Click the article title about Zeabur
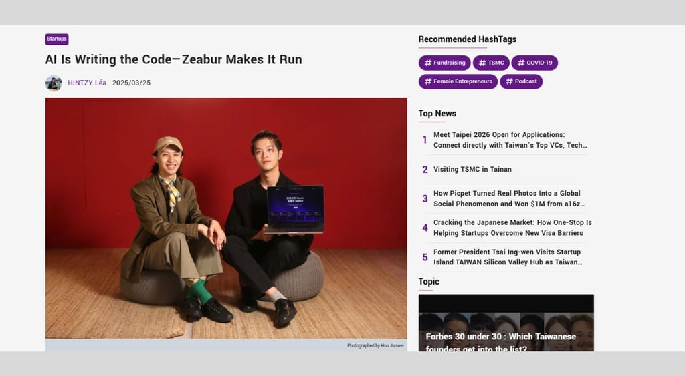The image size is (685, 376). click(173, 59)
